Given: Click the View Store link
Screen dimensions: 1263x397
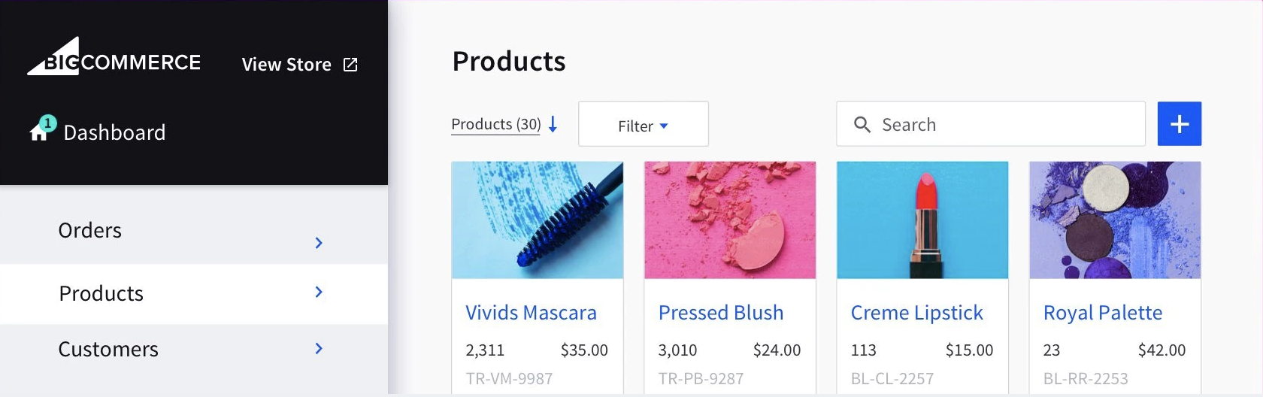Looking at the screenshot, I should [286, 65].
